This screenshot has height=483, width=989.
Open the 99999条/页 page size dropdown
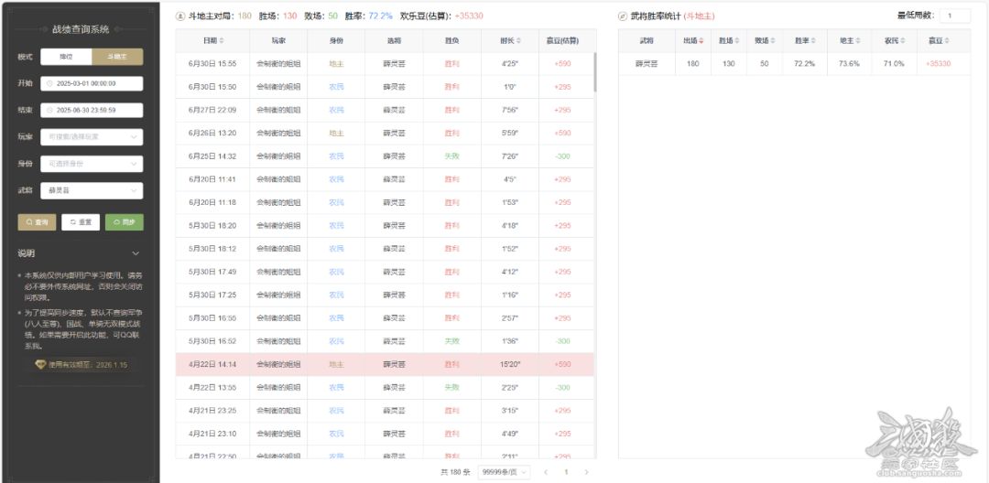[x=505, y=472]
